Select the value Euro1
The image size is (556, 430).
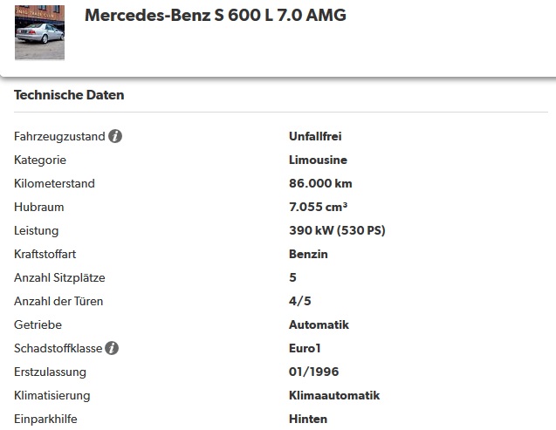(x=305, y=348)
